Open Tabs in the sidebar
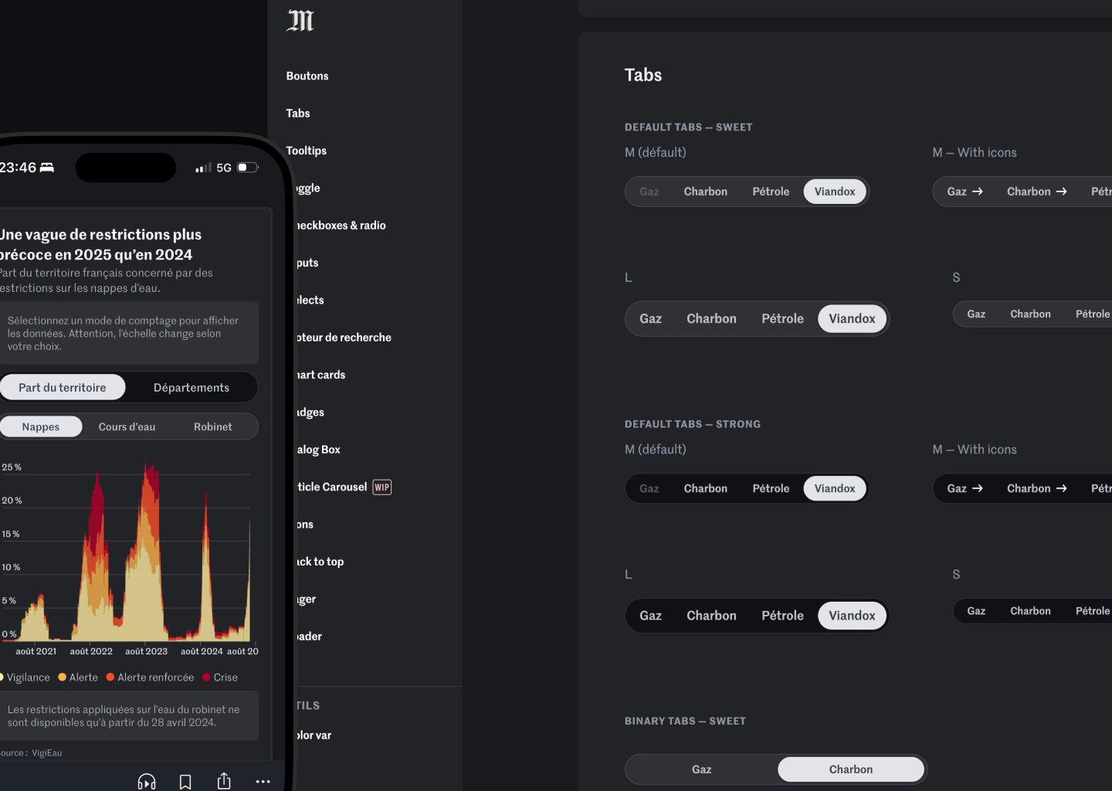The height and width of the screenshot is (791, 1112). pyautogui.click(x=298, y=113)
